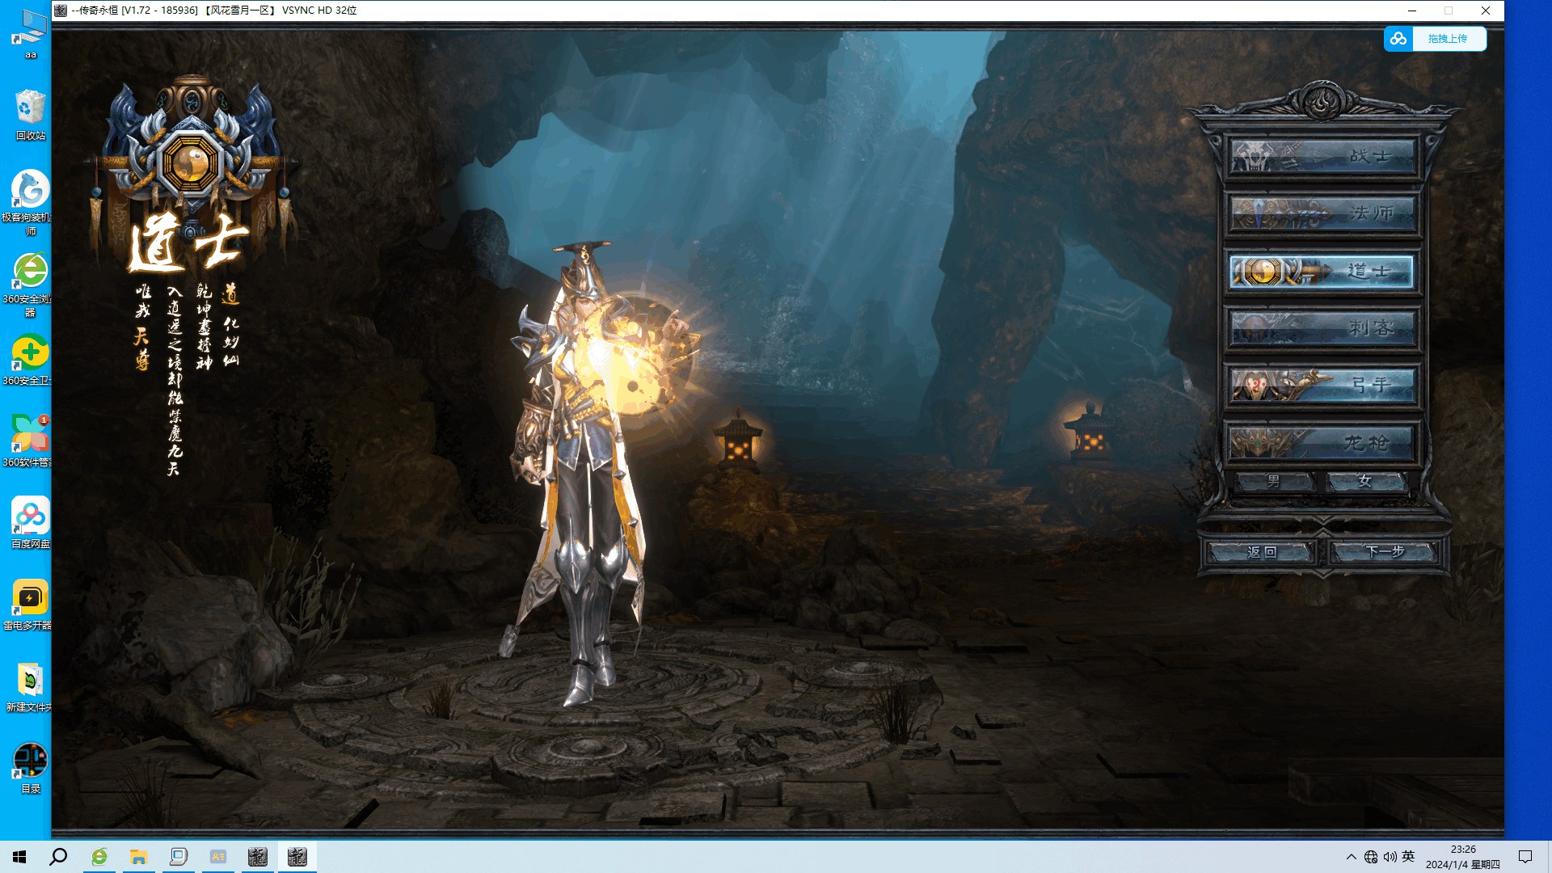The image size is (1552, 873).
Task: Click the 返回 (Back) button
Action: [1262, 552]
